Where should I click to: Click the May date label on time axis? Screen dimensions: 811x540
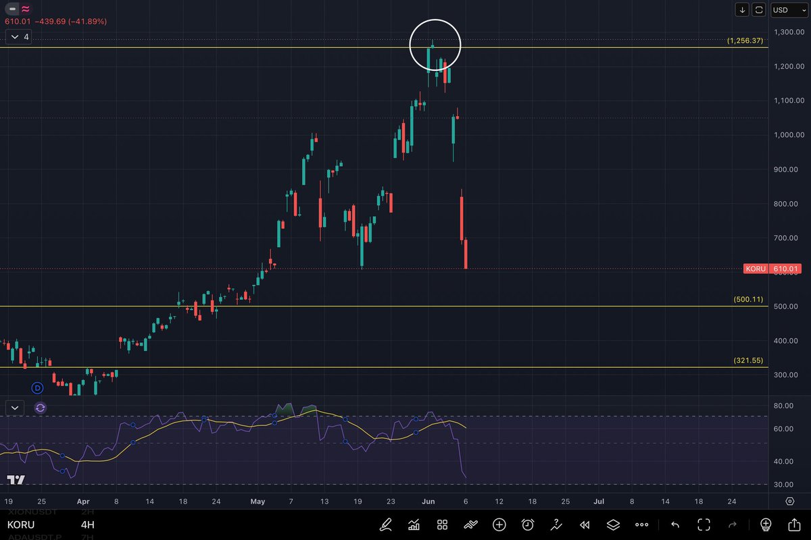257,502
